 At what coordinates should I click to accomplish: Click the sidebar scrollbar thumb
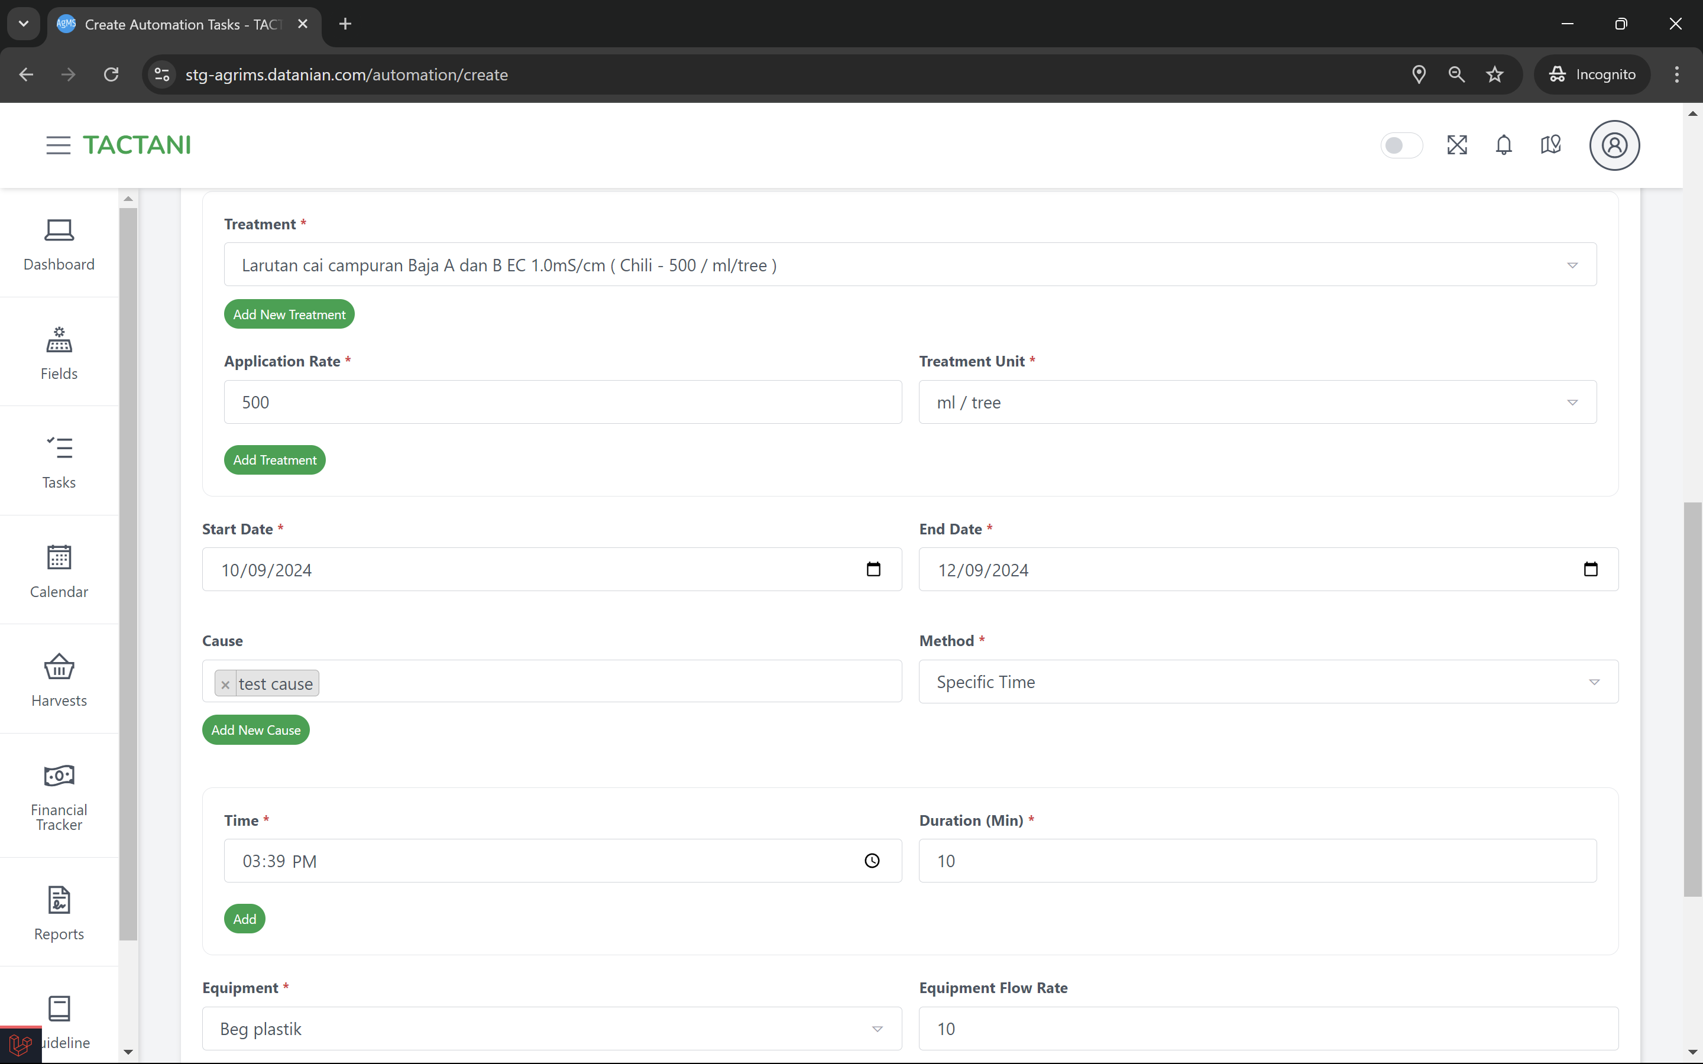(128, 573)
